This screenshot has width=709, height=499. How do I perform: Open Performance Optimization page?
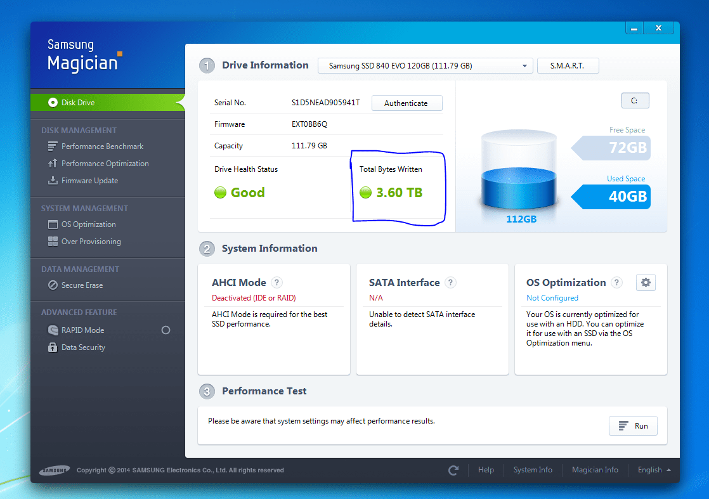pyautogui.click(x=105, y=164)
